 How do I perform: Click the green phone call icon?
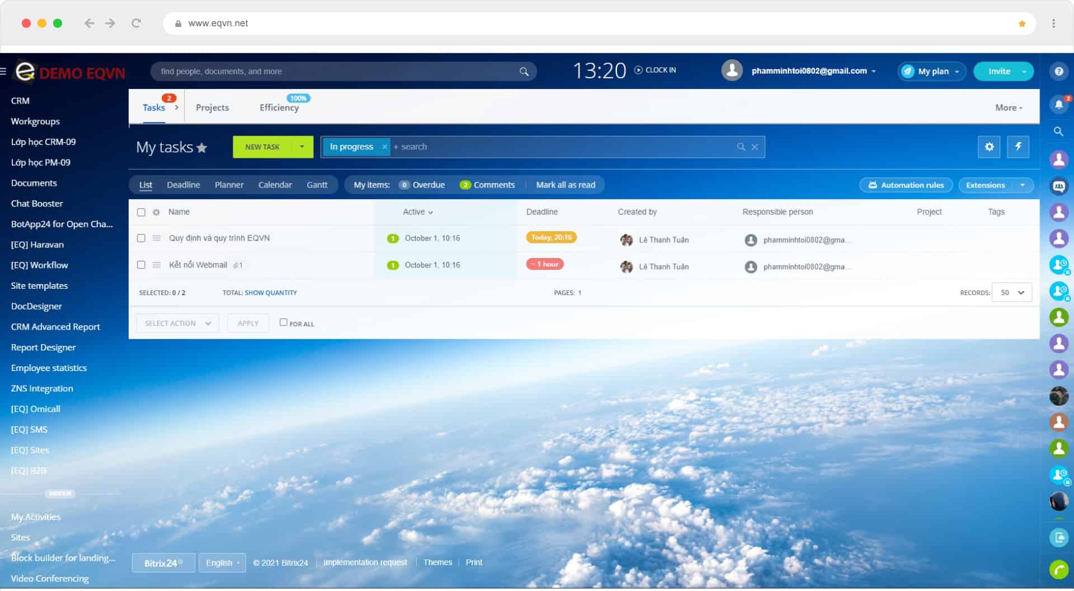click(1058, 570)
